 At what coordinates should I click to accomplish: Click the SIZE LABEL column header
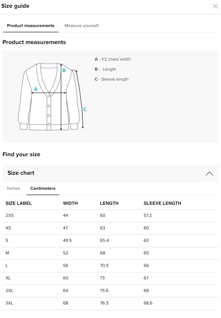[19, 203]
